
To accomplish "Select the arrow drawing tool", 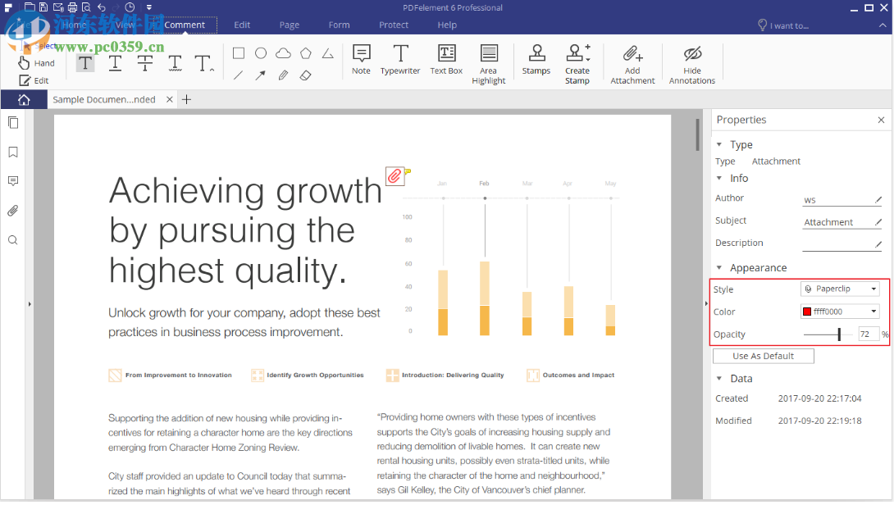I will tap(260, 75).
